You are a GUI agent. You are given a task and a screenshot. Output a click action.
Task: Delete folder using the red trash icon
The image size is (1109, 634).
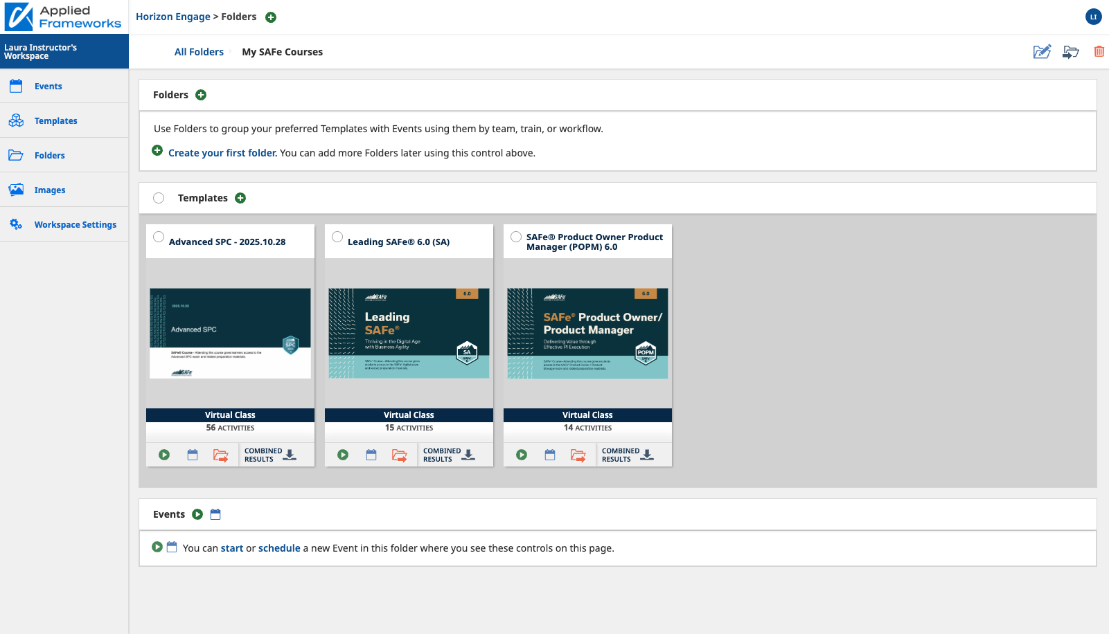(1099, 51)
